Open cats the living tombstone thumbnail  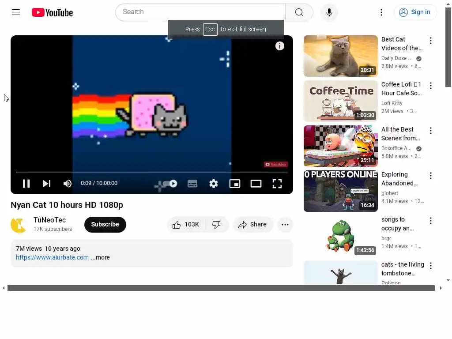pos(340,273)
